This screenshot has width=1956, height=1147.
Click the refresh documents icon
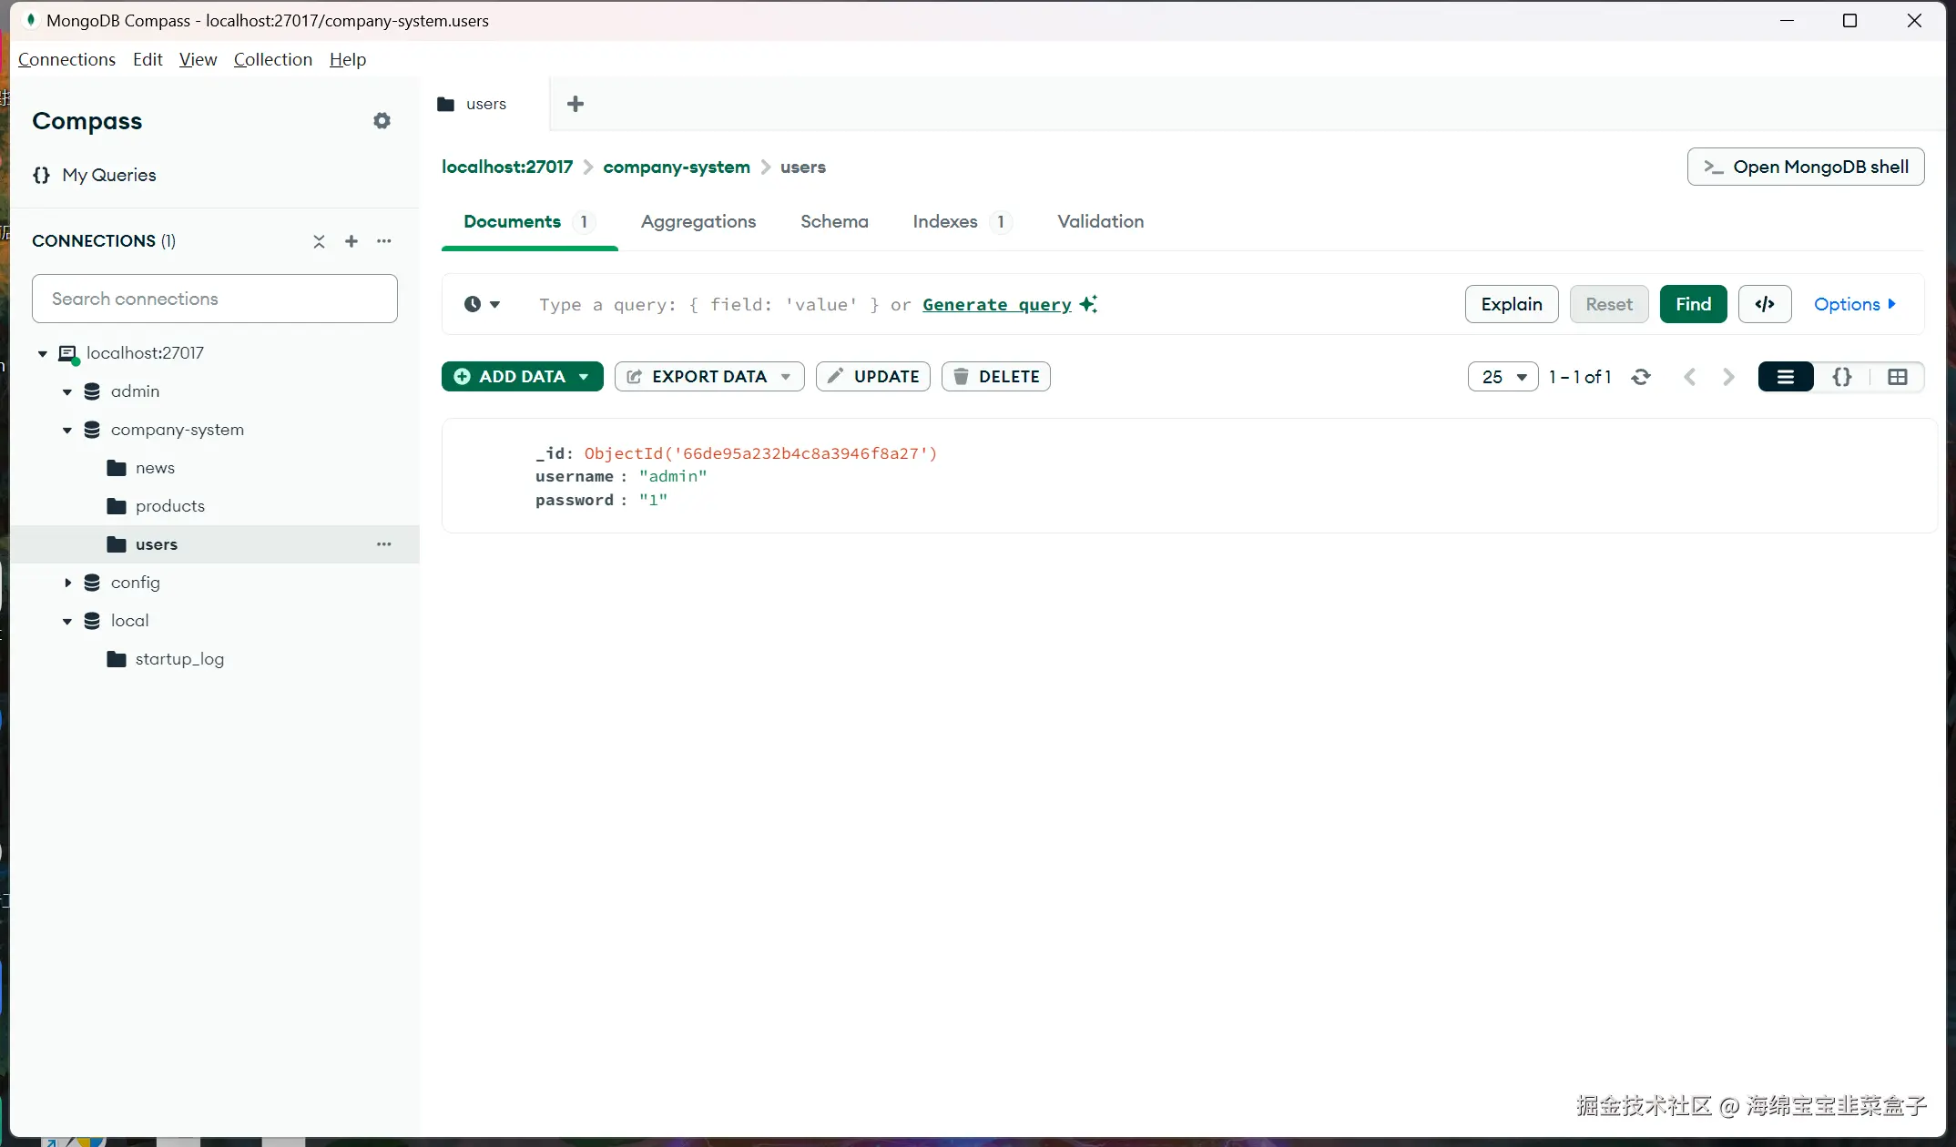coord(1641,377)
